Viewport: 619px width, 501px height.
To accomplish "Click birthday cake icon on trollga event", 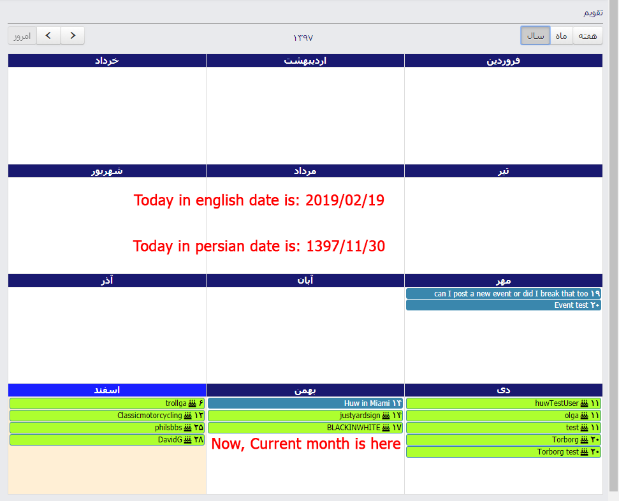I will pos(192,403).
